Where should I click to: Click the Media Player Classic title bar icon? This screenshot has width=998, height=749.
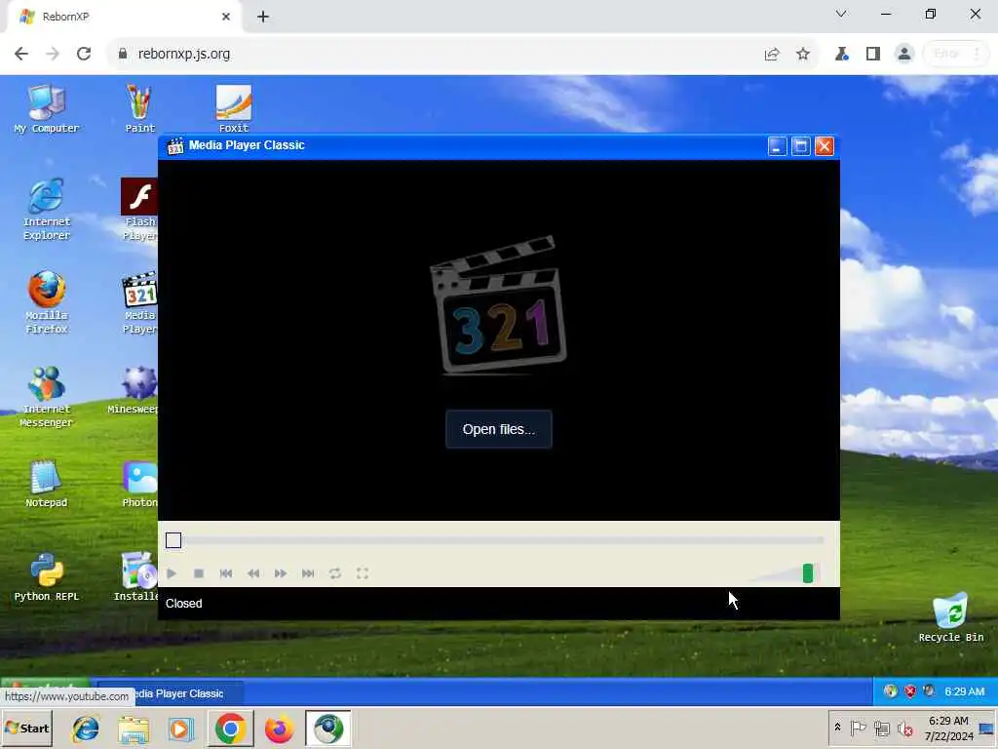[175, 146]
